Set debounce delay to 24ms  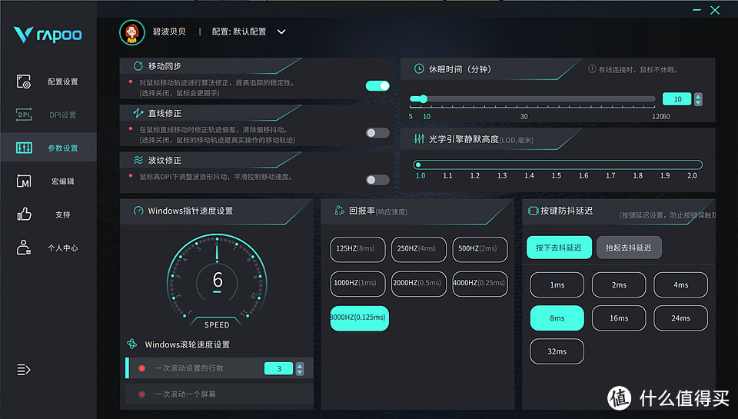coord(680,318)
